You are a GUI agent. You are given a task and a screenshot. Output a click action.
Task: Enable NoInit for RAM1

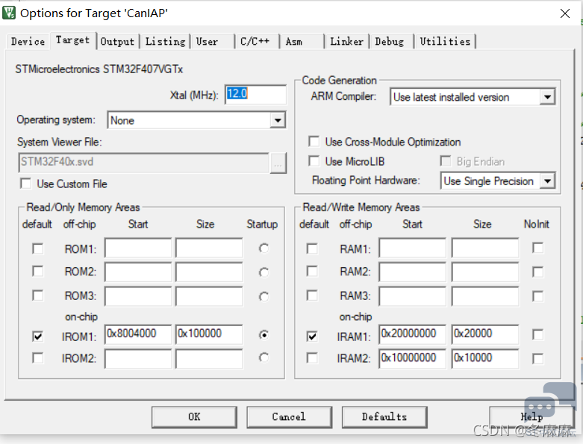537,248
